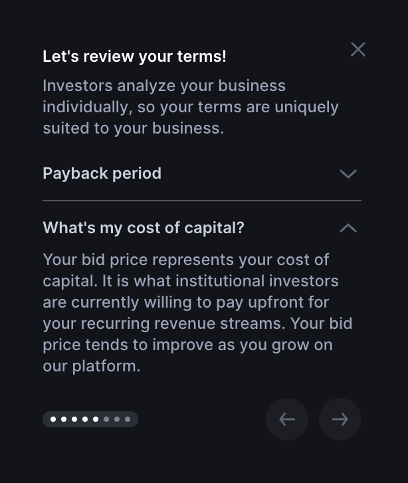Image resolution: width=408 pixels, height=483 pixels.
Task: Jump to the sixth pagination dot
Action: pyautogui.click(x=106, y=419)
